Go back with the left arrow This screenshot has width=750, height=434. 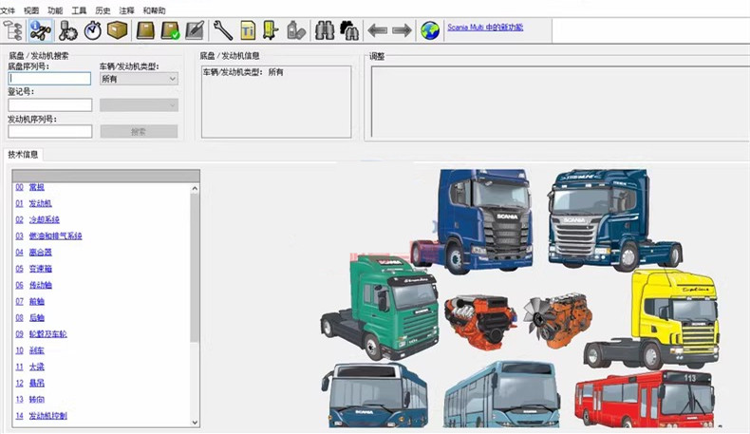click(x=378, y=31)
